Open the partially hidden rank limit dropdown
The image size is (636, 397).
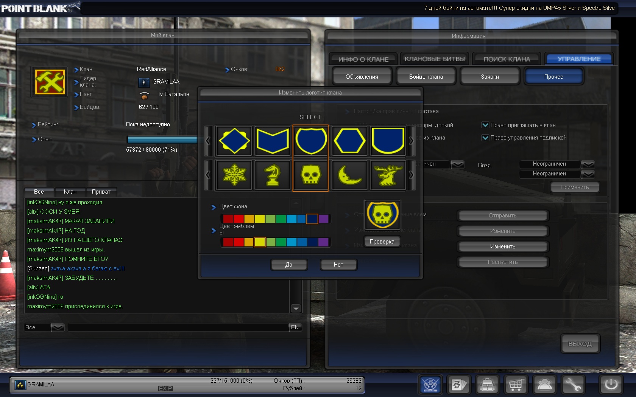click(x=458, y=164)
